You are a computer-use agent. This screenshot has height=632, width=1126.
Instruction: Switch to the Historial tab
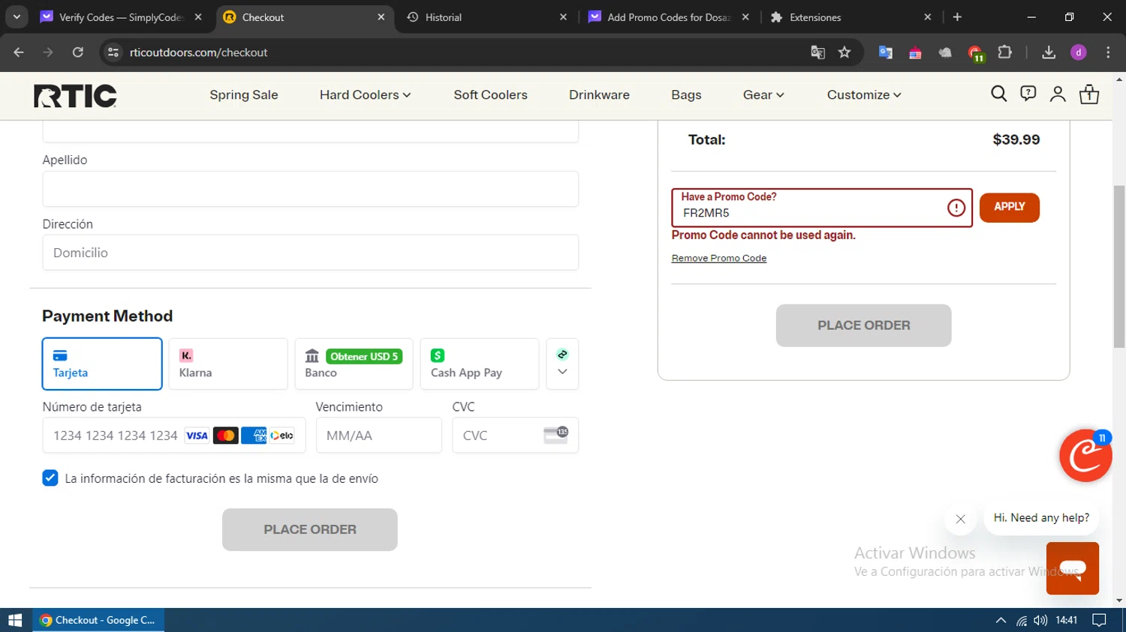pos(486,17)
